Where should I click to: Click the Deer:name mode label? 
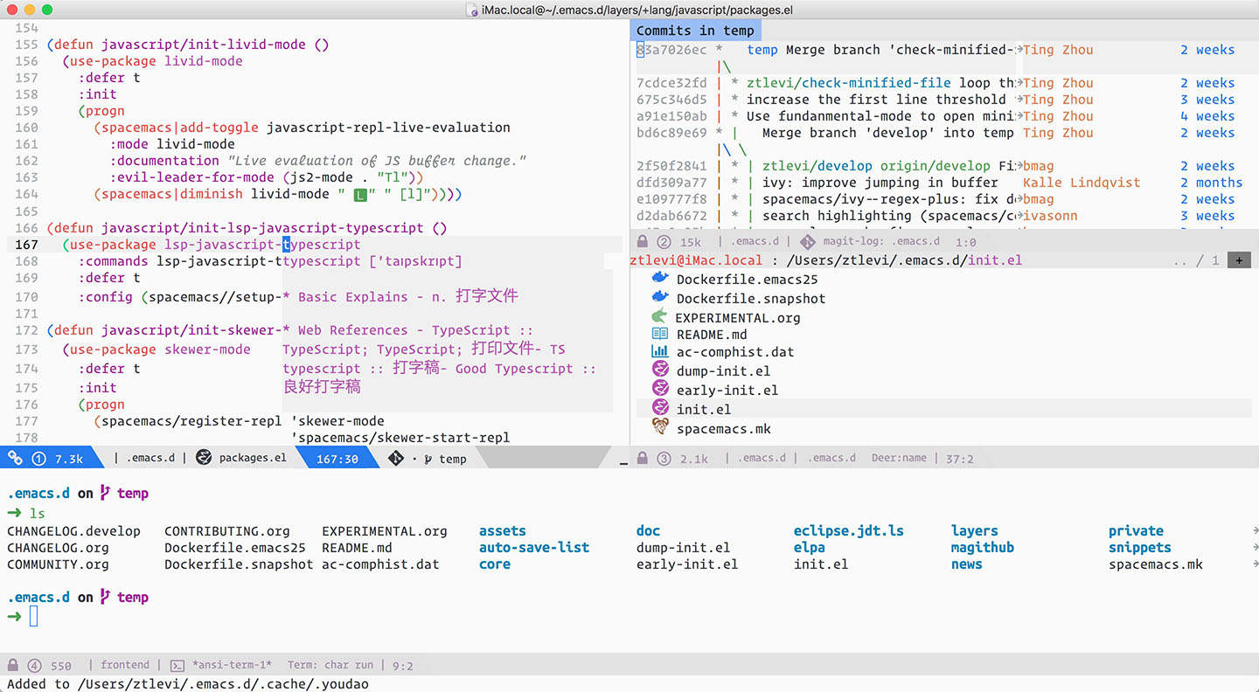point(899,458)
